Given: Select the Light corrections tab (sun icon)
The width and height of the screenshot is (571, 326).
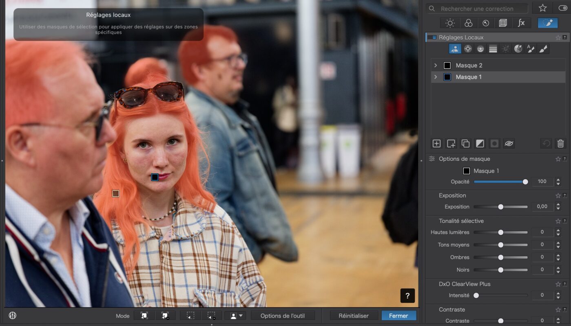Looking at the screenshot, I should point(450,23).
